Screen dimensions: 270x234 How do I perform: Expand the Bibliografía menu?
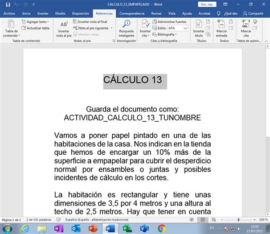[x=165, y=35]
